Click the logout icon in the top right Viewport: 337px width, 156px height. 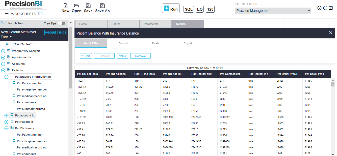pyautogui.click(x=331, y=8)
